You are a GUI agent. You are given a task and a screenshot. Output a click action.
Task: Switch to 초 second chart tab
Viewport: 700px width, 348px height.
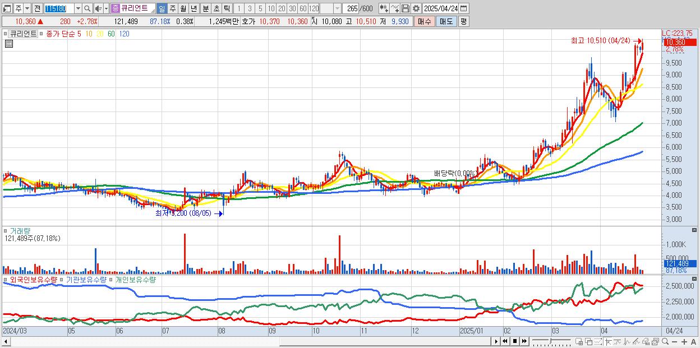click(x=217, y=8)
